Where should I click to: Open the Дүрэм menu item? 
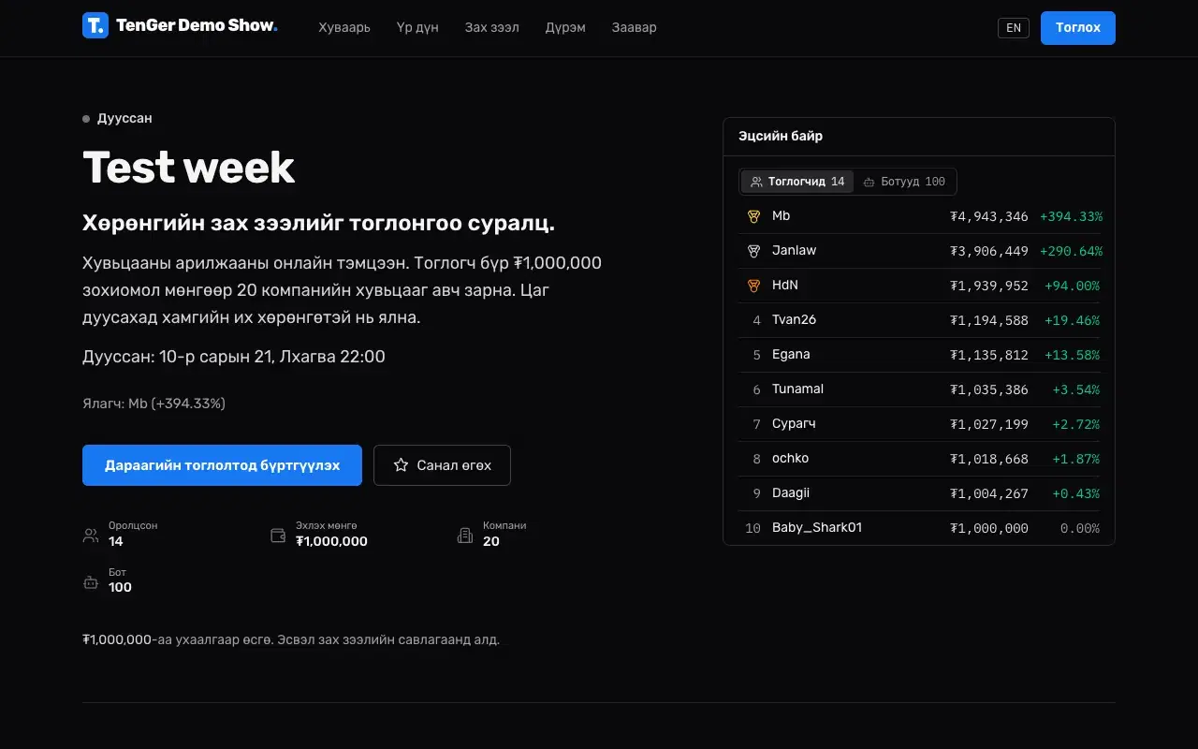click(x=565, y=27)
